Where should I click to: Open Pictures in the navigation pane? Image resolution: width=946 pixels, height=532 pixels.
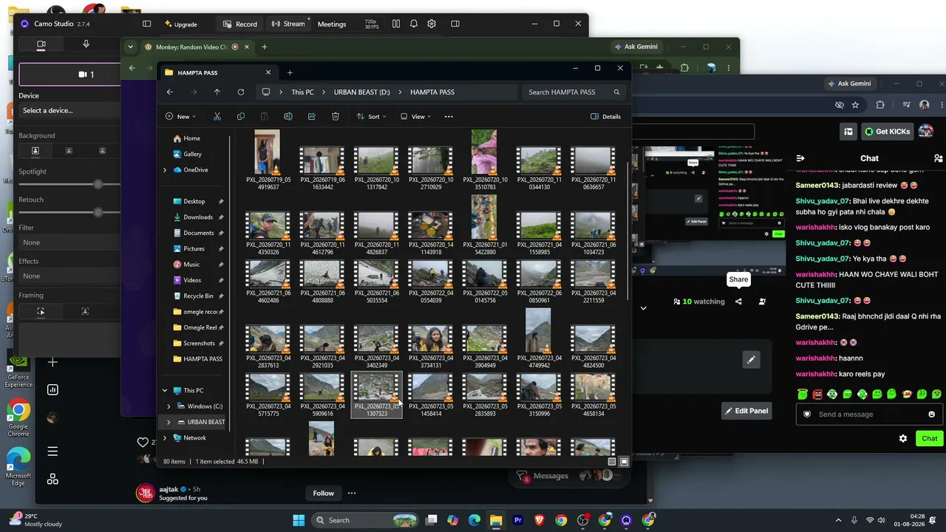coord(194,249)
